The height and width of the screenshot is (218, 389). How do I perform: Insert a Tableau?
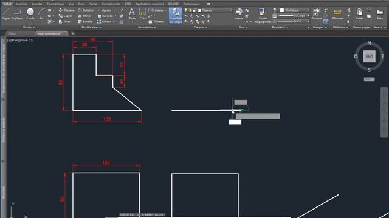pyautogui.click(x=156, y=22)
